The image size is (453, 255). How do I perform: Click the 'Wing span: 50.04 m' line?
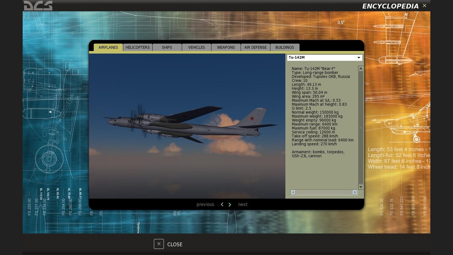(309, 93)
